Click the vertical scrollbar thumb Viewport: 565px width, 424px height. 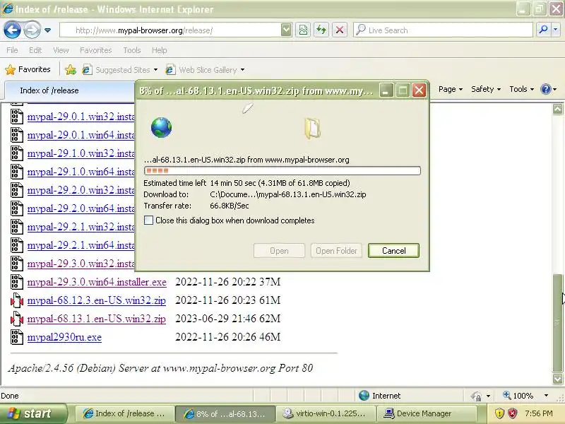[x=557, y=323]
